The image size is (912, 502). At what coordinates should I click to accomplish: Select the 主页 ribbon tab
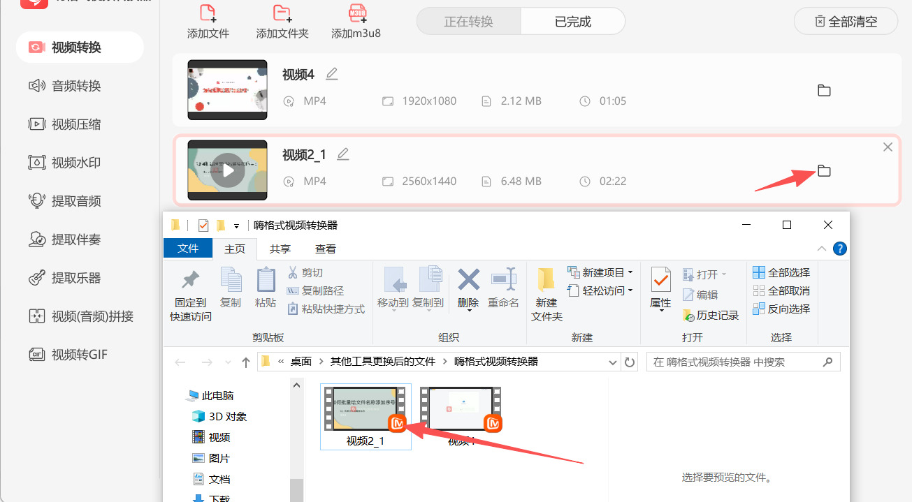coord(235,249)
